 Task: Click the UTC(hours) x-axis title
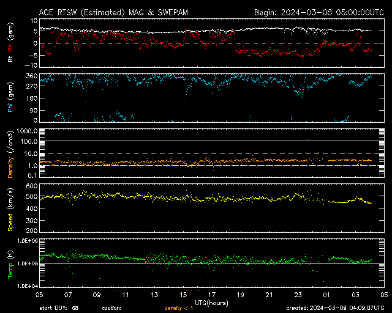click(x=211, y=302)
